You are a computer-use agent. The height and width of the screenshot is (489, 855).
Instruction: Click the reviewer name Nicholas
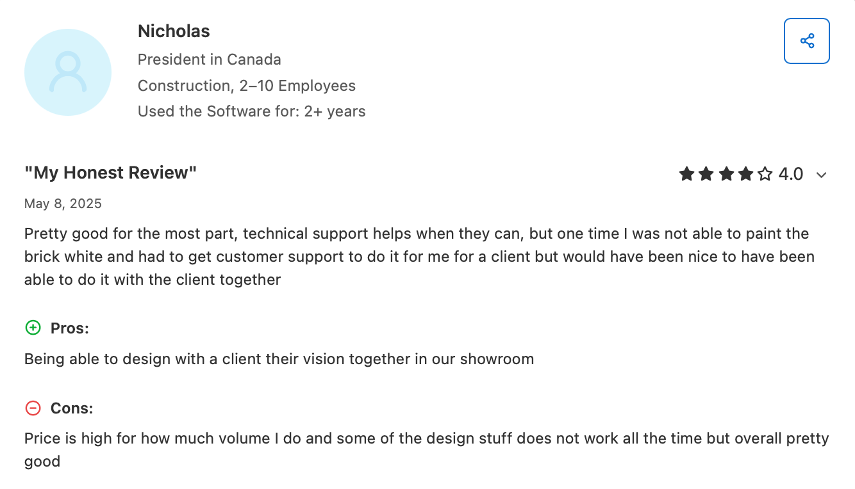pos(174,31)
